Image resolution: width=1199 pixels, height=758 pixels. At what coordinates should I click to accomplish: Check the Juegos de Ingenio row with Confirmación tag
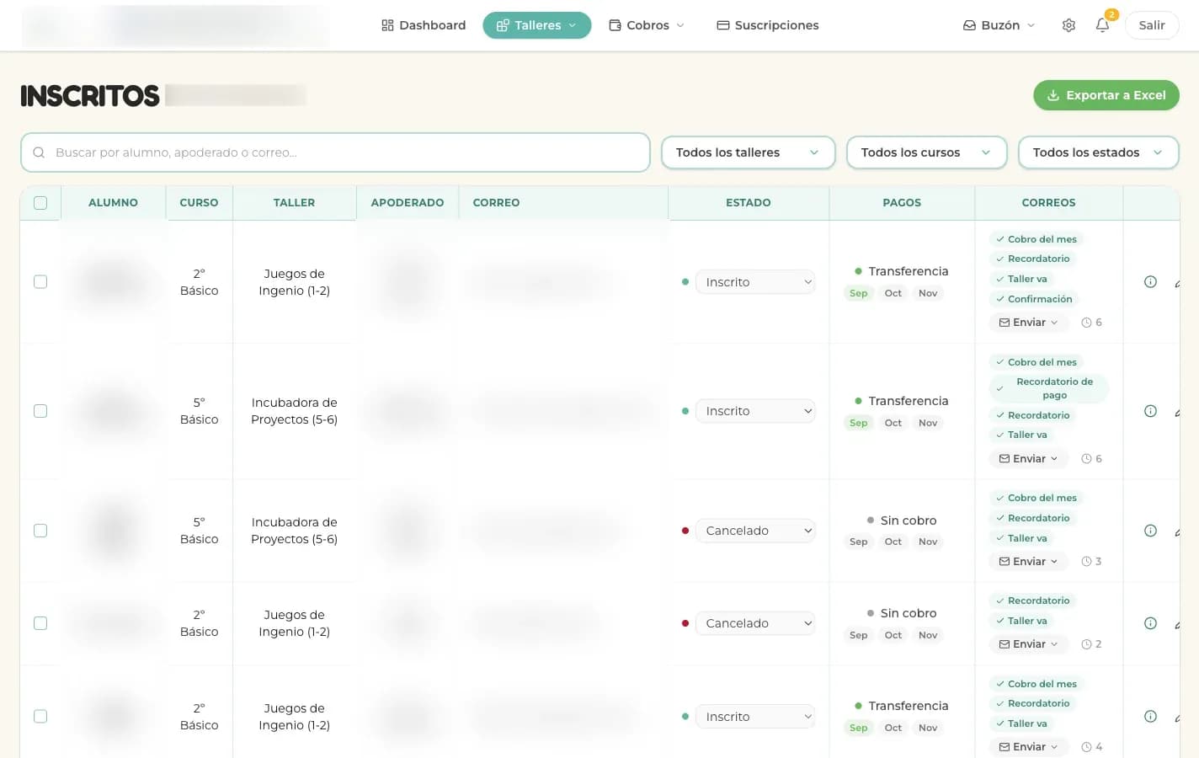pyautogui.click(x=40, y=282)
